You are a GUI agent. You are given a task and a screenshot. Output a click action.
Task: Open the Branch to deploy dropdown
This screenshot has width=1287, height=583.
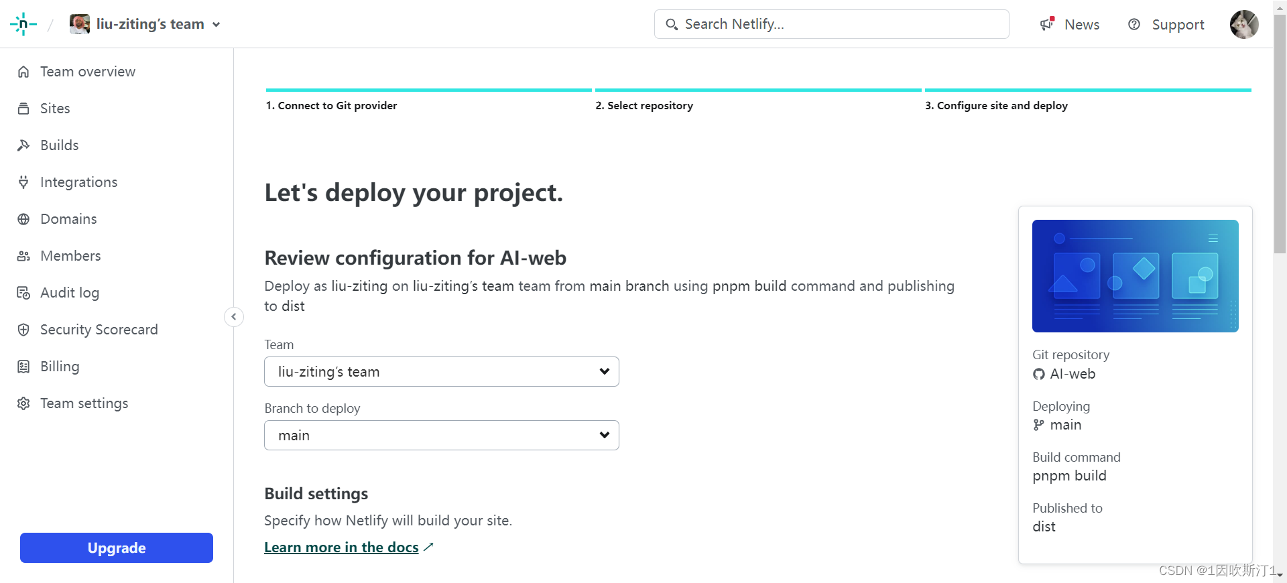(x=442, y=436)
